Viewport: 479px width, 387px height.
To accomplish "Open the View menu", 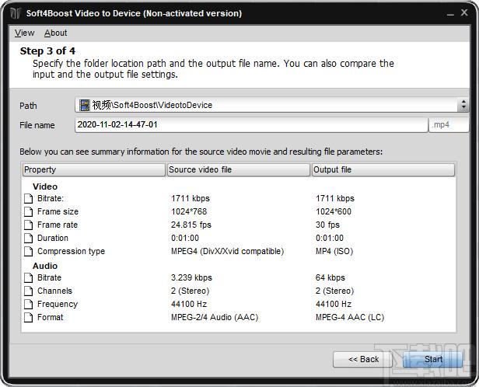I will click(24, 33).
